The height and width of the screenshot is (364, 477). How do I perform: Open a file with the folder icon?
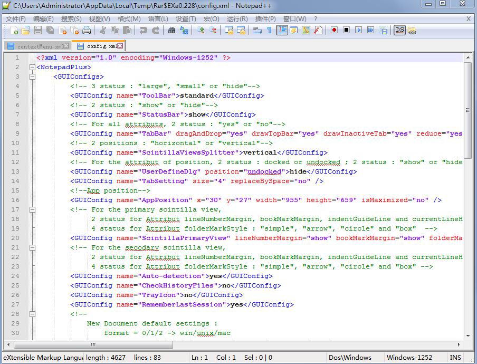tap(26, 30)
